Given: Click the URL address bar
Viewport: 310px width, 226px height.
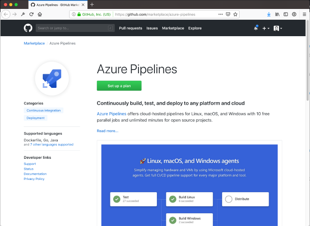Looking at the screenshot, I should click(x=155, y=14).
